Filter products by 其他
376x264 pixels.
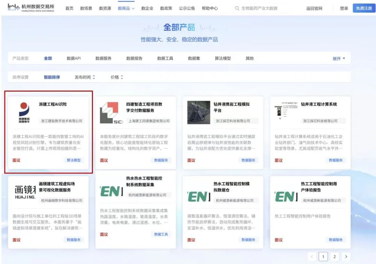(250, 58)
